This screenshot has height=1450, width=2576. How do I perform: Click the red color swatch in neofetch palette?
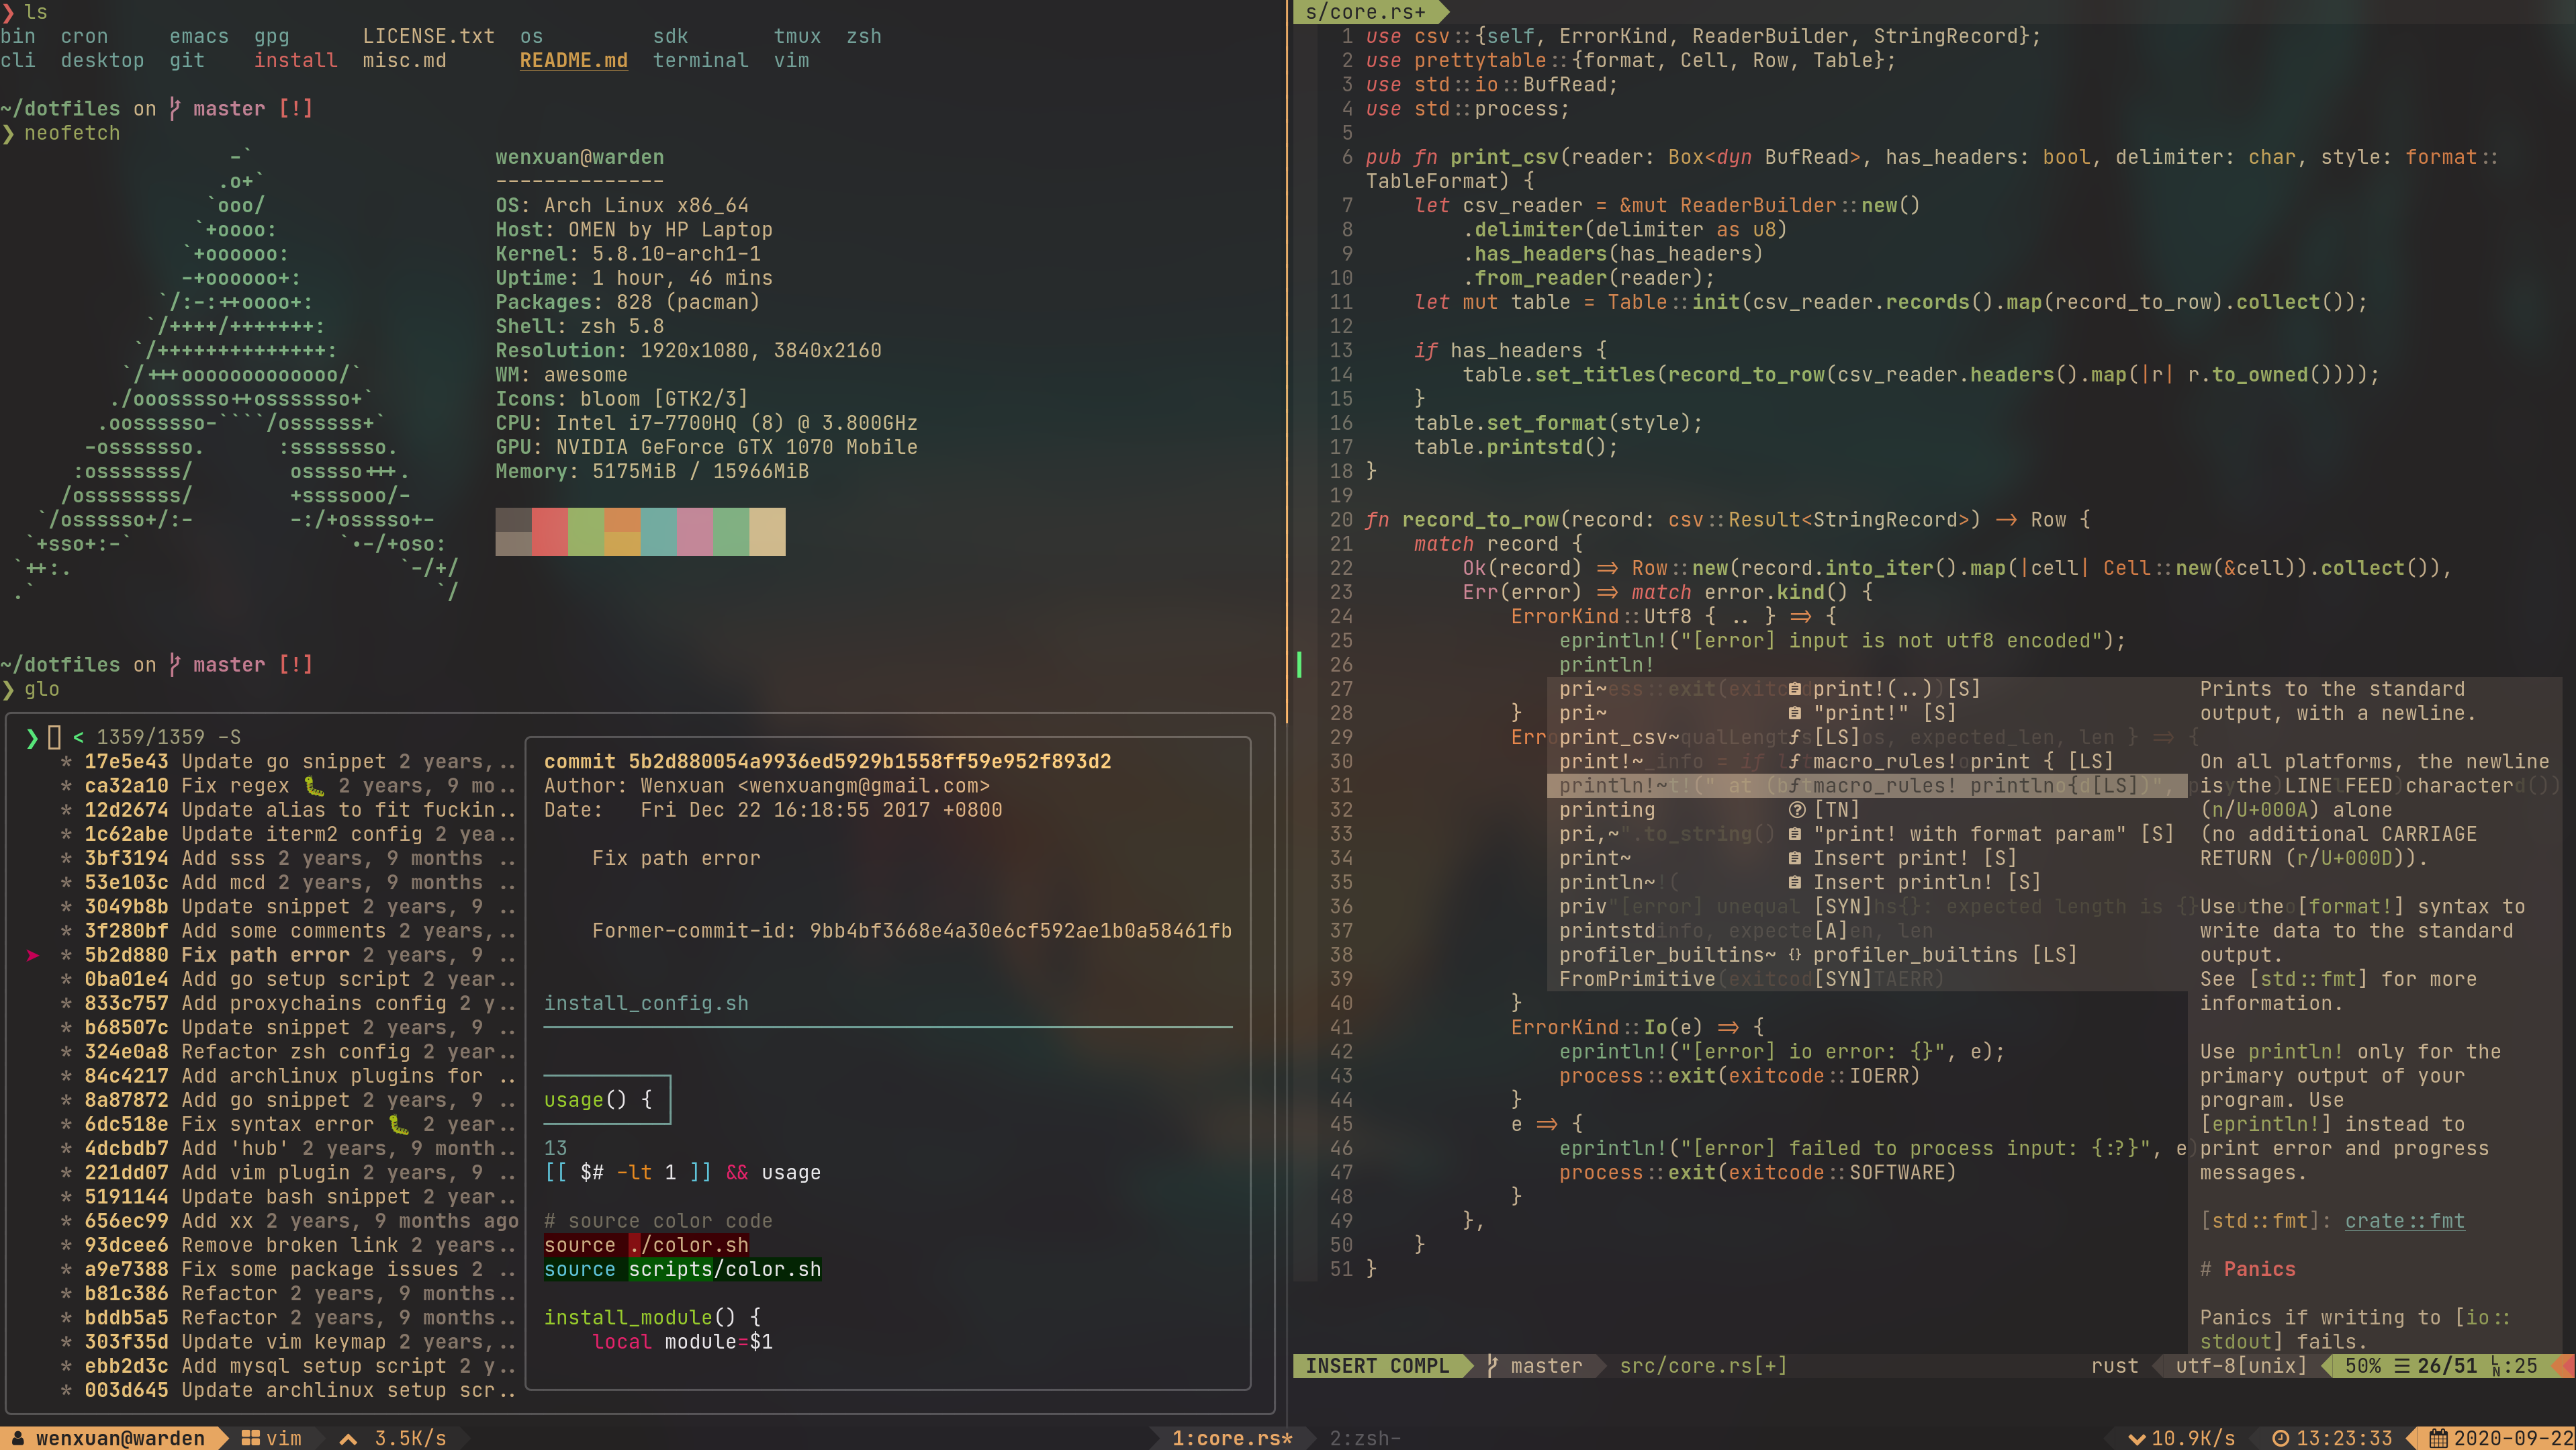549,531
